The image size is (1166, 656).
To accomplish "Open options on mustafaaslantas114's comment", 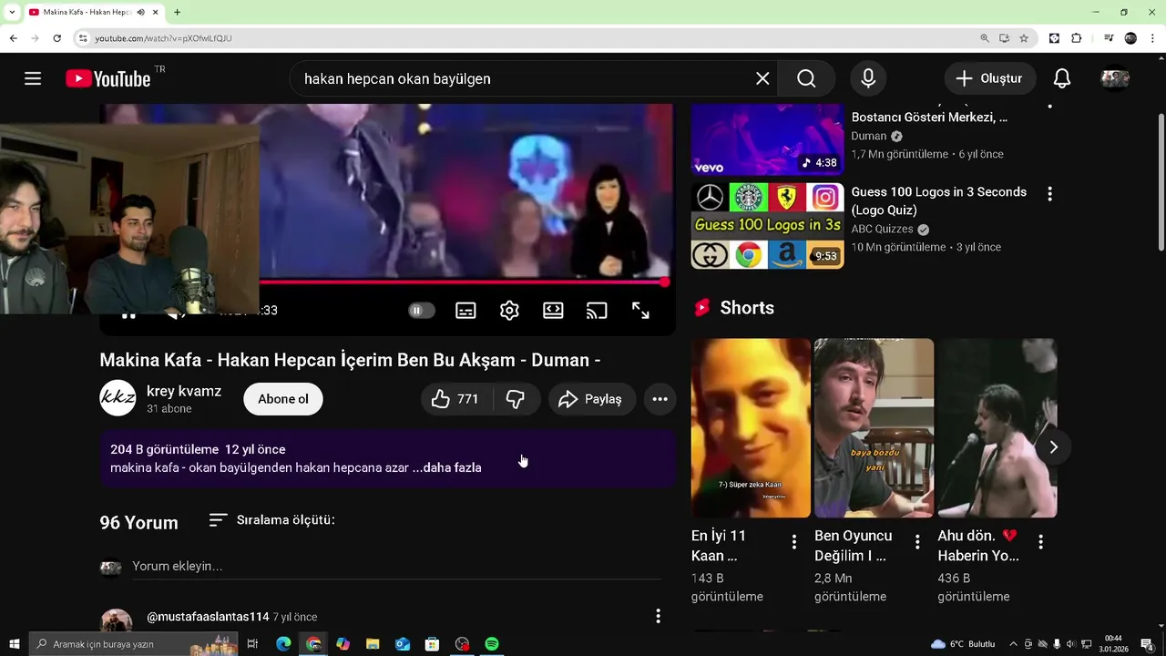I will (658, 617).
